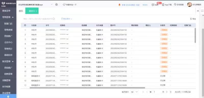The image size is (204, 98).
Task: Close the 提货卡 tab with its x
Action: [x=36, y=11]
